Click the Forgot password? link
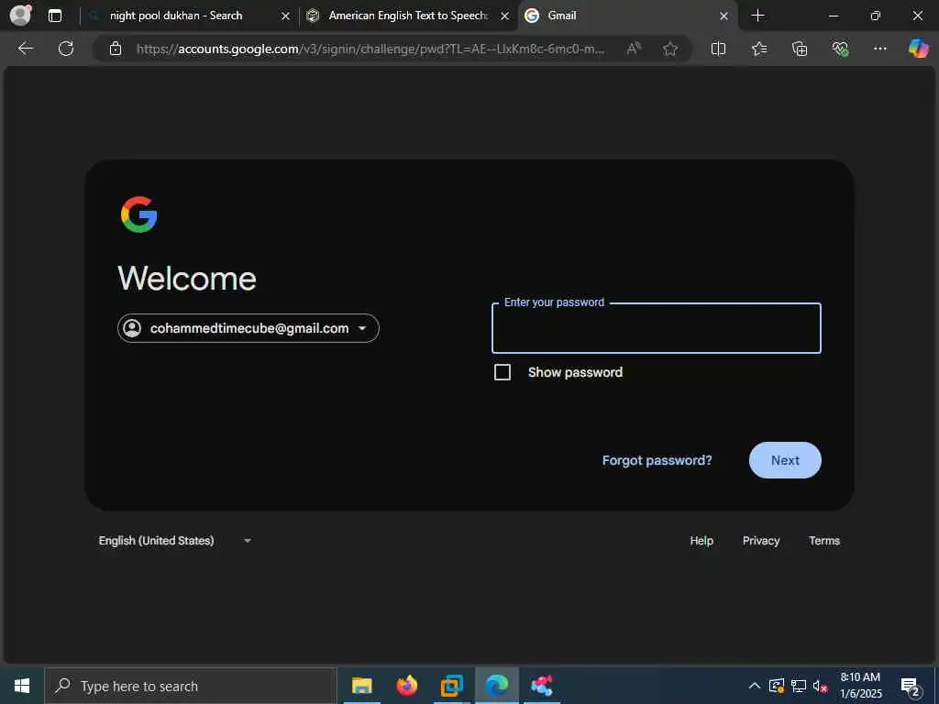939x704 pixels. click(657, 460)
